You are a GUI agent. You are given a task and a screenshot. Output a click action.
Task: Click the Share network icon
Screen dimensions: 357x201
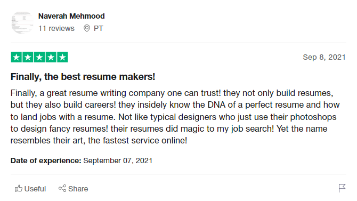(x=62, y=188)
